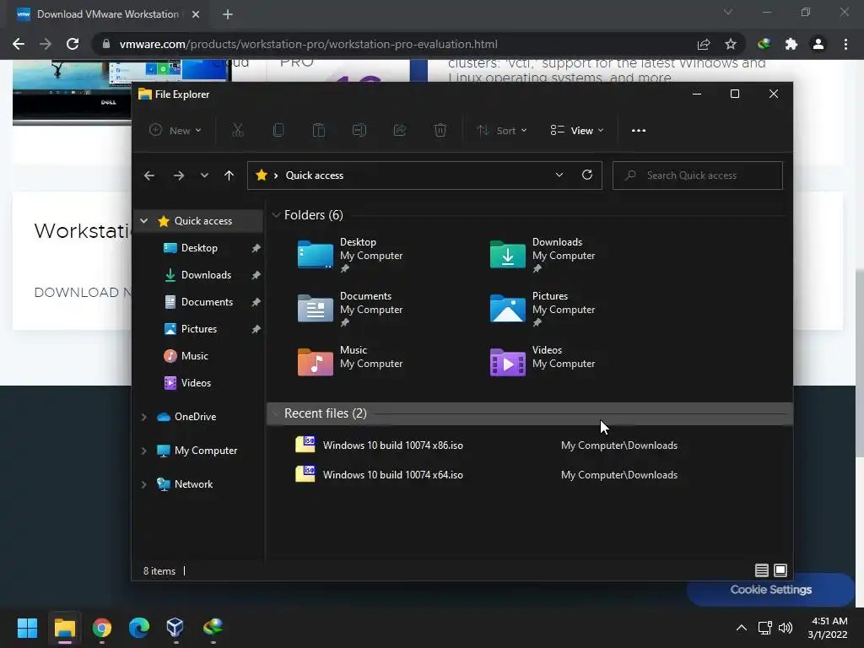Open VirtualBox from the taskbar
The image size is (864, 648).
coord(175,627)
